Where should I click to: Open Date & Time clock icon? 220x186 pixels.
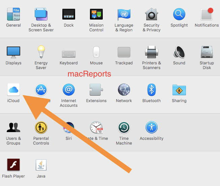(96, 127)
